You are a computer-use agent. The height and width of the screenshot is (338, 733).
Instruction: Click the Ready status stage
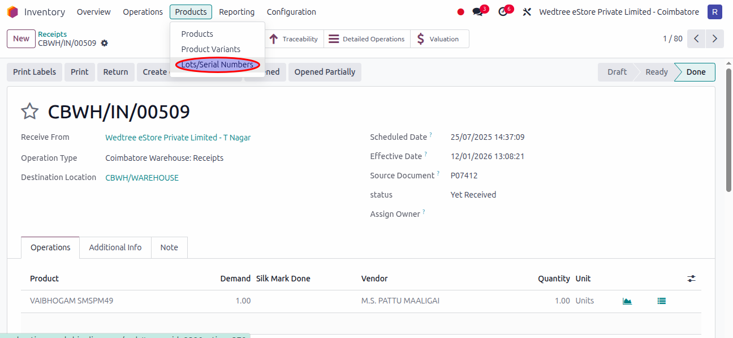[656, 72]
